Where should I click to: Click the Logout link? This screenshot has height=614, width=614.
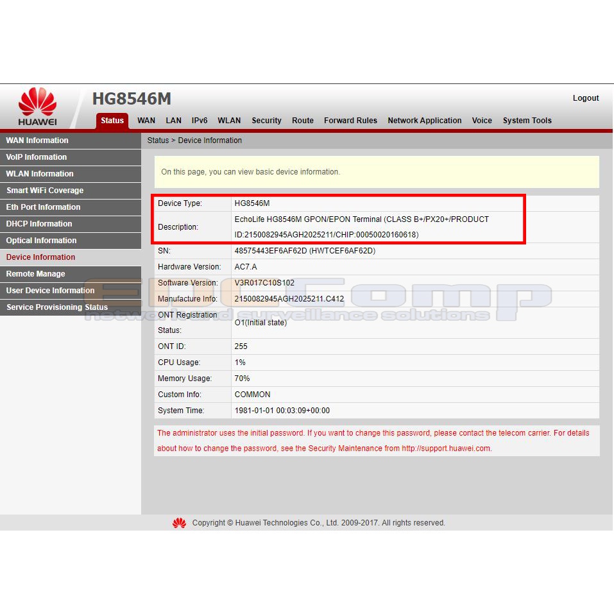(x=585, y=98)
